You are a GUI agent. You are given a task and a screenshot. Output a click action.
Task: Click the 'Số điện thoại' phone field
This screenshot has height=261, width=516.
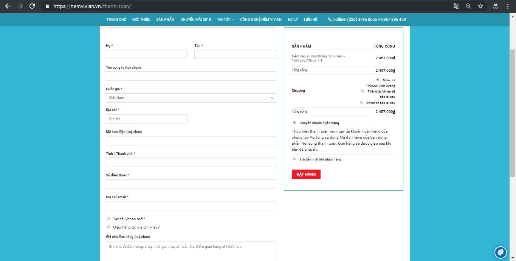click(x=191, y=184)
